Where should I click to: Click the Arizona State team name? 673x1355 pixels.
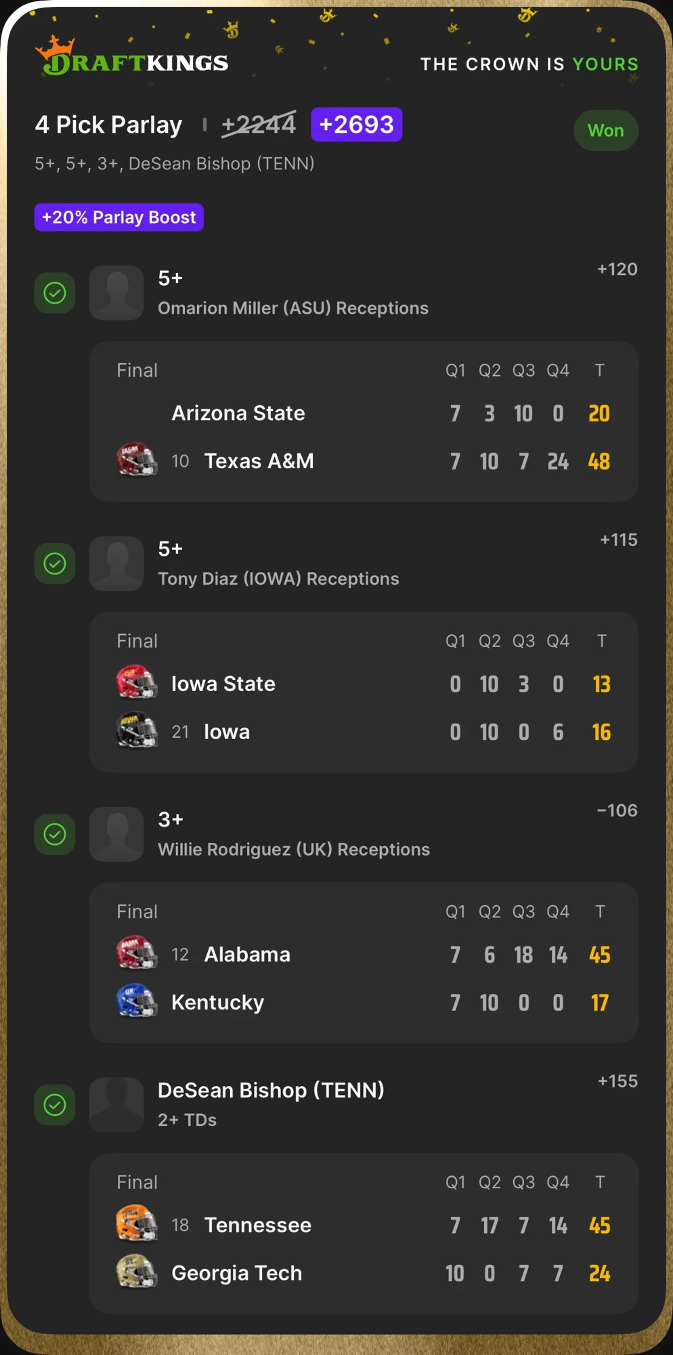[x=238, y=413]
